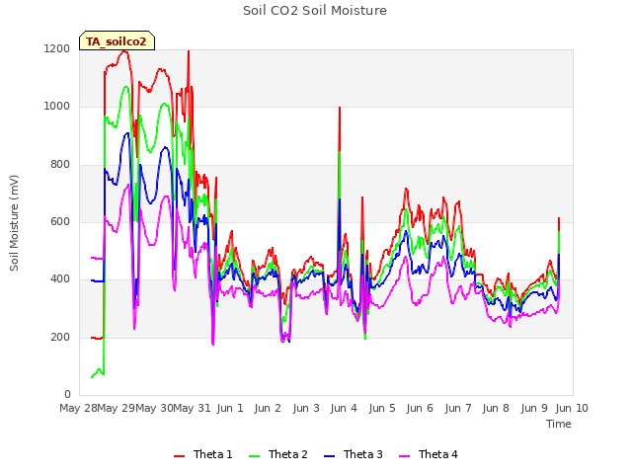The width and height of the screenshot is (632, 474).
Task: Click the 600 y-axis tick label
Action: point(60,222)
